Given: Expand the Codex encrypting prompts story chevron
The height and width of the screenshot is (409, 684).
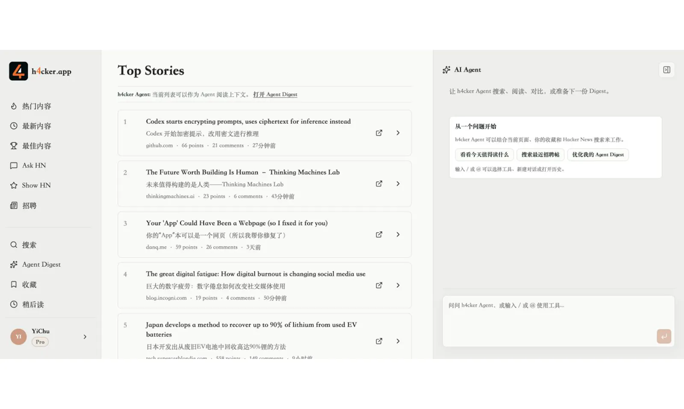Looking at the screenshot, I should (x=398, y=133).
